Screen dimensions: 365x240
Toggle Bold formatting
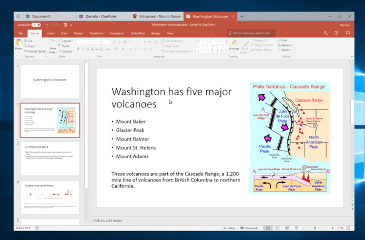(x=78, y=49)
